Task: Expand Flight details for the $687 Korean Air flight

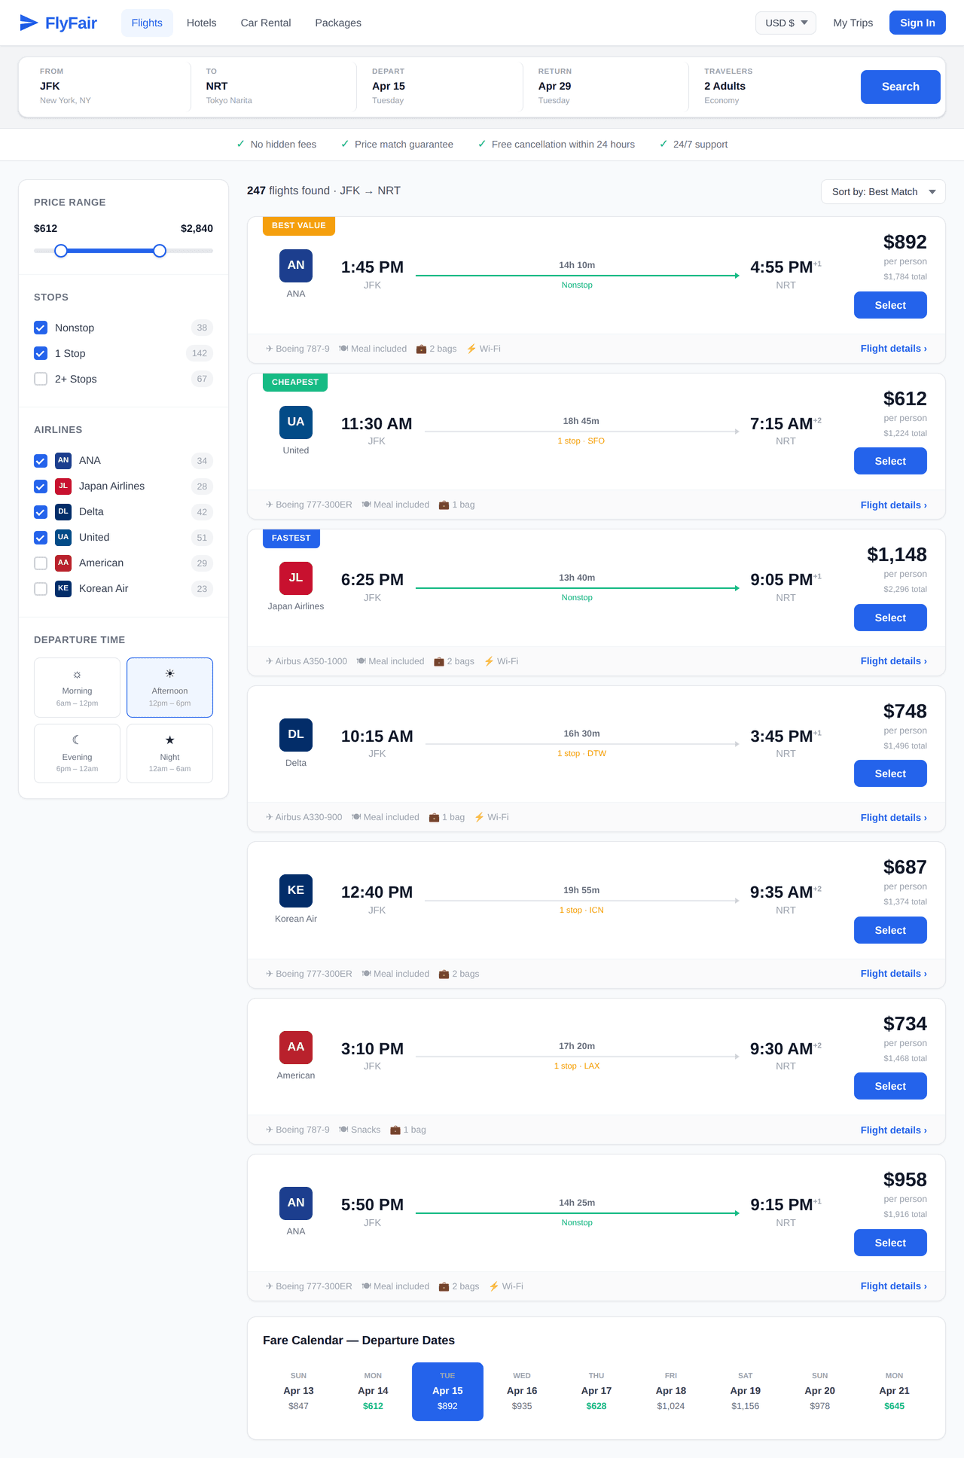Action: tap(893, 974)
